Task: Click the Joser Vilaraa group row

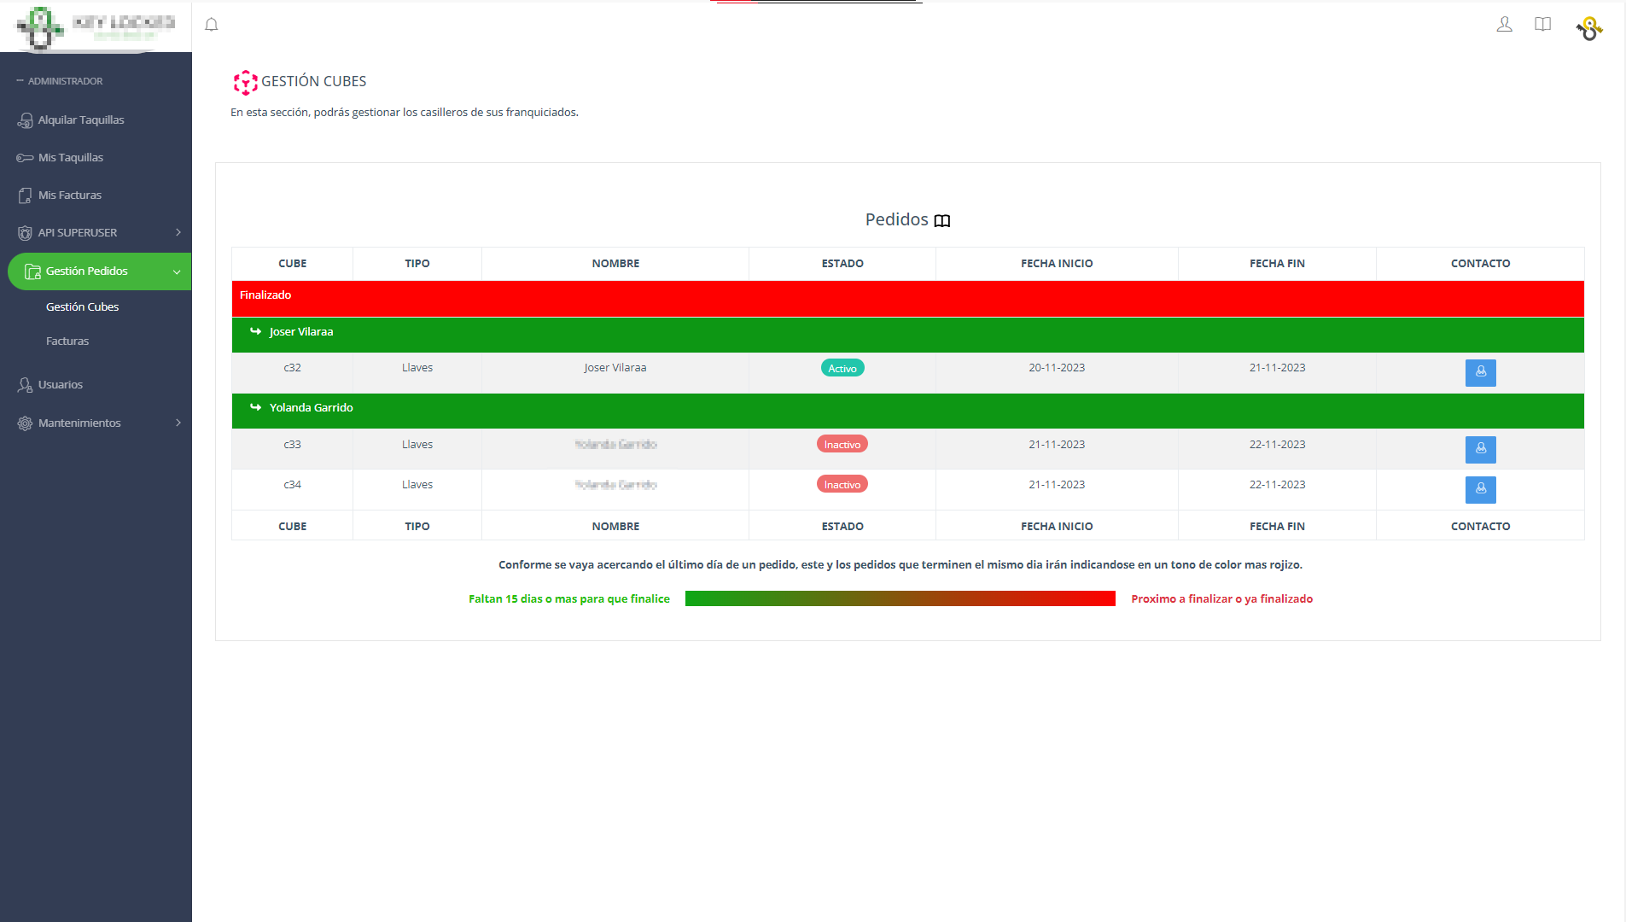Action: pyautogui.click(x=301, y=332)
